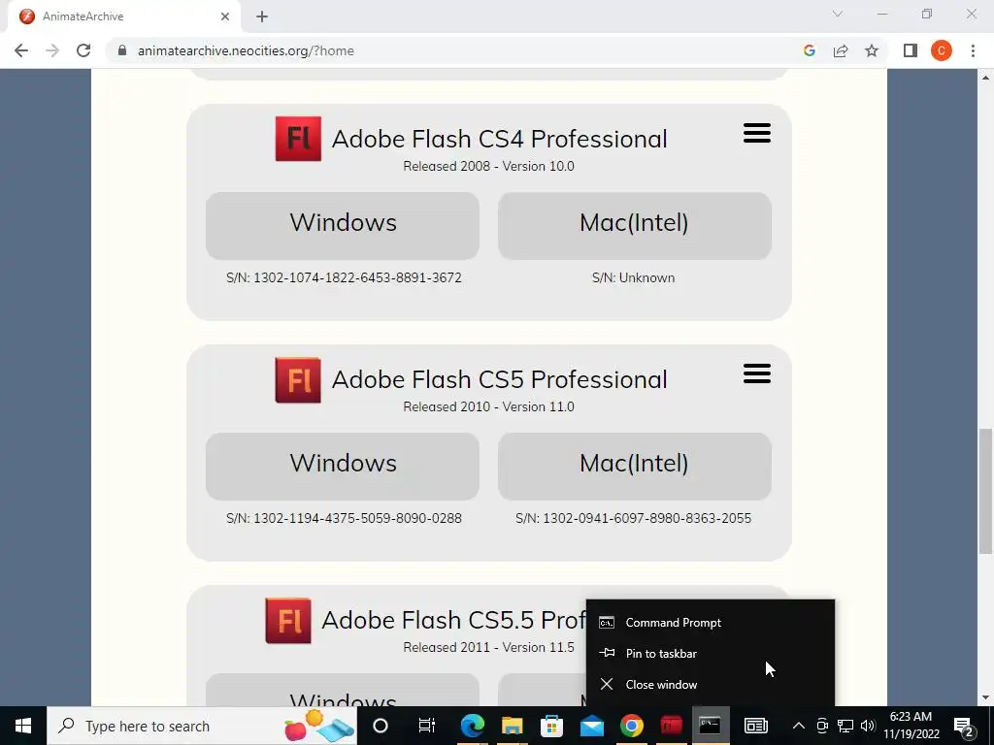994x745 pixels.
Task: Click the share page icon
Action: (841, 50)
